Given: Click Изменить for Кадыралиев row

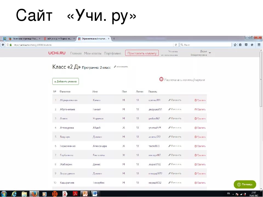Looking at the screenshot, I should (175, 182).
